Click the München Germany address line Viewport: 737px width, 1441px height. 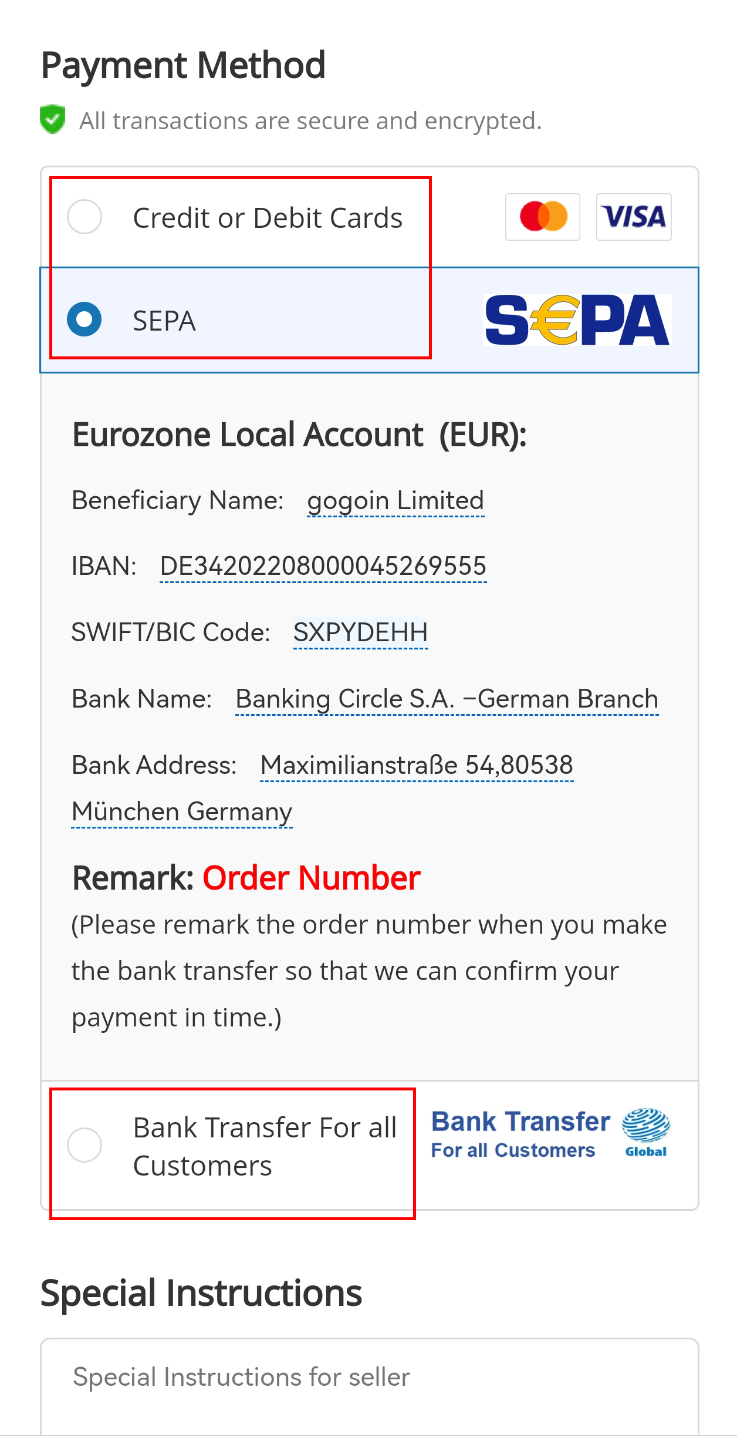(182, 812)
